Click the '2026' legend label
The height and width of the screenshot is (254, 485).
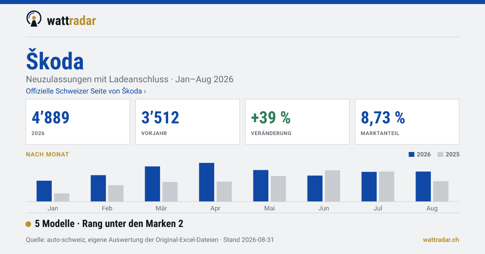[424, 154]
